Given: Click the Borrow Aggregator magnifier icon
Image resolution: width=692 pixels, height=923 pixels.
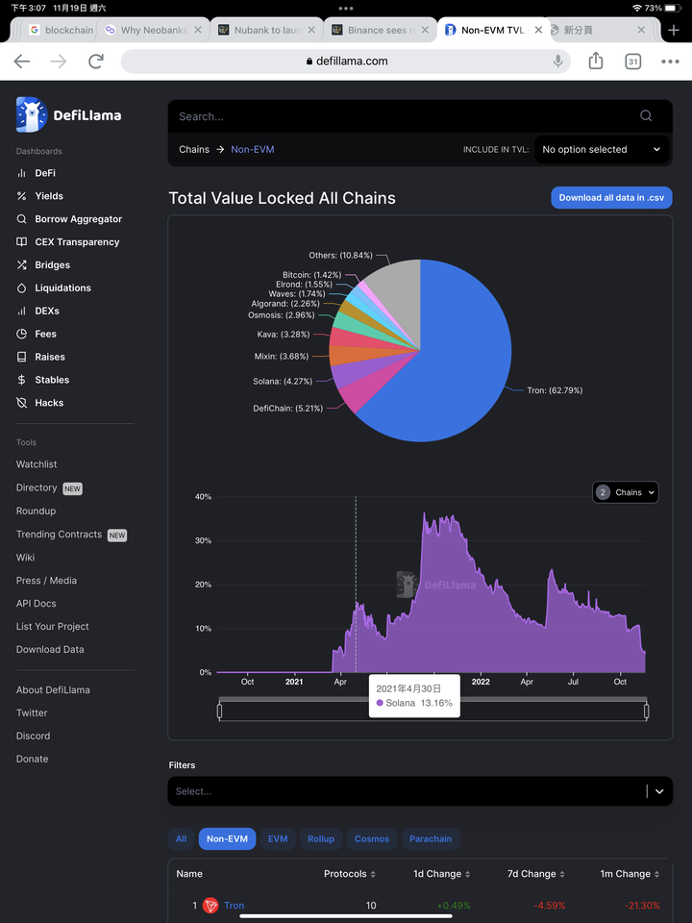Looking at the screenshot, I should (22, 219).
